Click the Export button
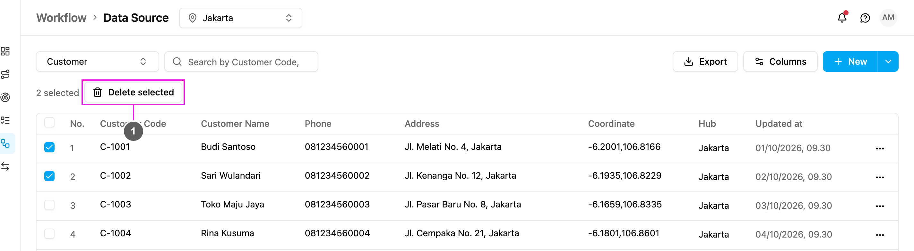 click(x=705, y=61)
